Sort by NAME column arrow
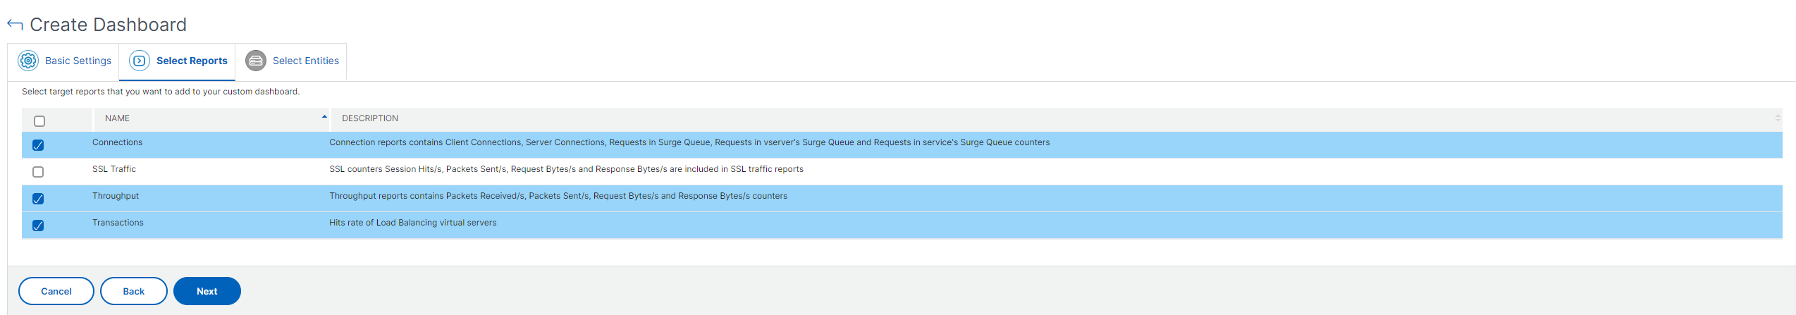Image resolution: width=1796 pixels, height=315 pixels. click(x=324, y=117)
